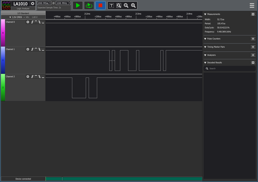Open Channel 0 settings gear
The width and height of the screenshot is (258, 182).
tap(28, 22)
